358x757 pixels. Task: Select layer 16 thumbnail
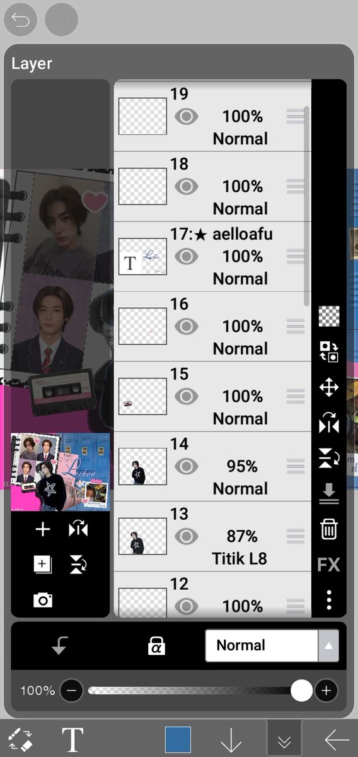[x=142, y=326]
